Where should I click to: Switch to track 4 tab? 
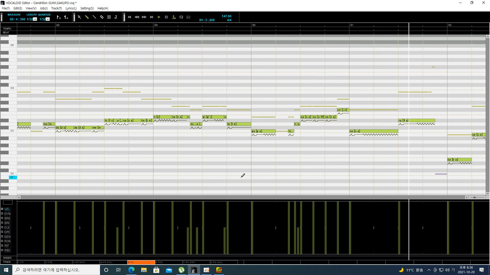coord(113,262)
